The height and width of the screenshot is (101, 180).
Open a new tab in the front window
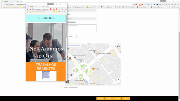47,6
